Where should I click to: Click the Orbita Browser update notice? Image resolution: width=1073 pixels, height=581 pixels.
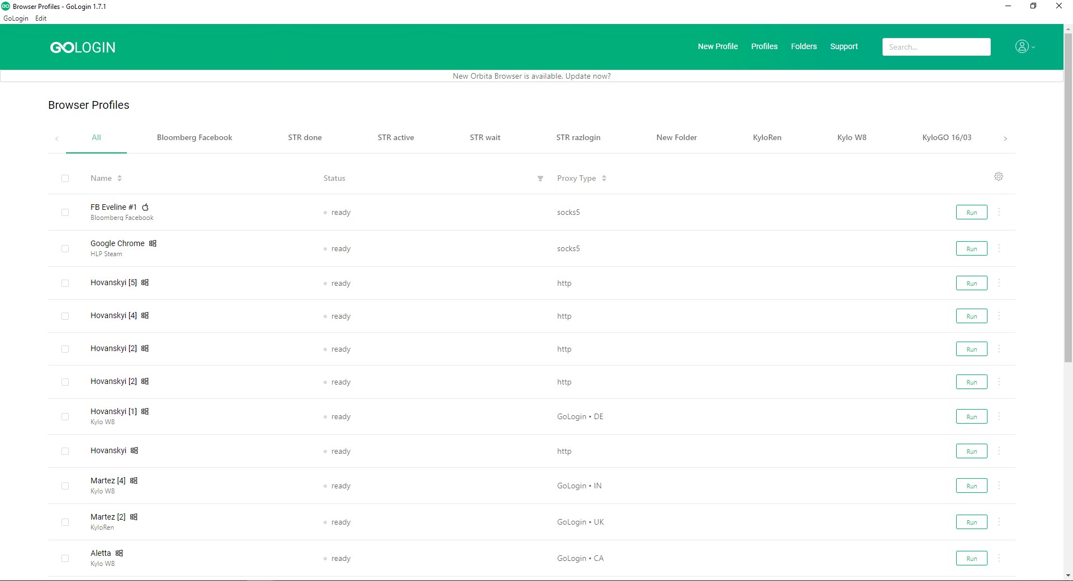click(531, 76)
